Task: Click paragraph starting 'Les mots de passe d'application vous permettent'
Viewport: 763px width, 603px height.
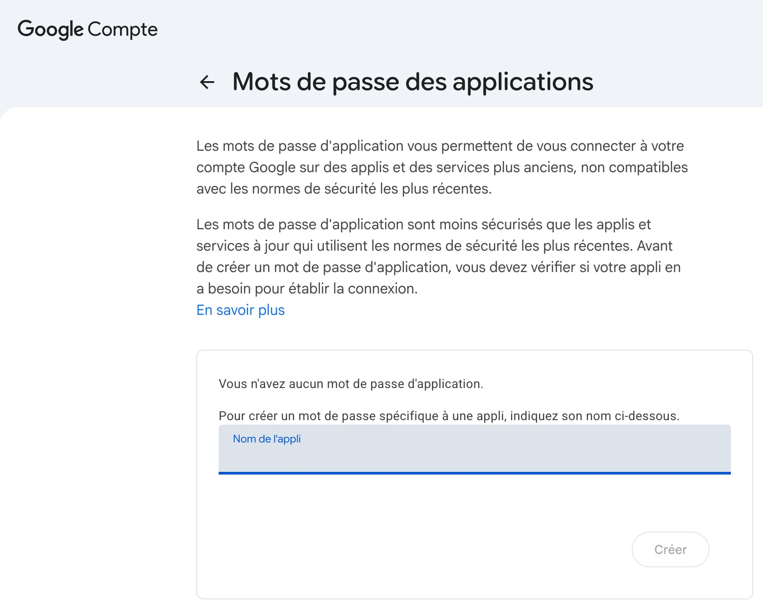Action: click(442, 167)
